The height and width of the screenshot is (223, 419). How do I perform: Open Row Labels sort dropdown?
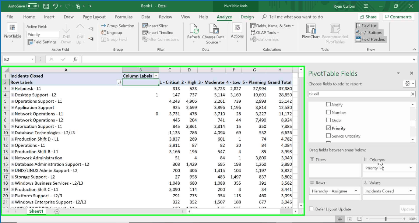(119, 82)
